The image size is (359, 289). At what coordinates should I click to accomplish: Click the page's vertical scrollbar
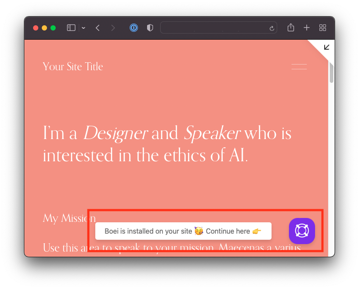tap(331, 72)
